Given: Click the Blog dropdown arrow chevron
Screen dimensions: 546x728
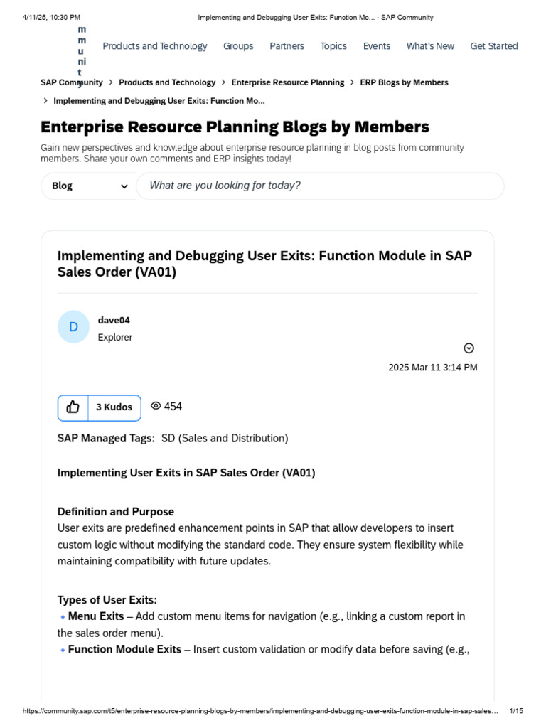Looking at the screenshot, I should [x=124, y=186].
